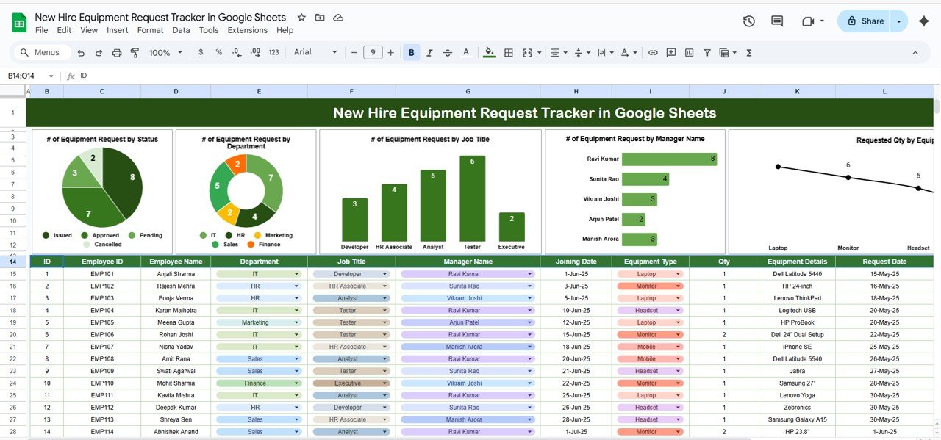Open the fill color picker
Screen dimensions: 941x440
(489, 53)
